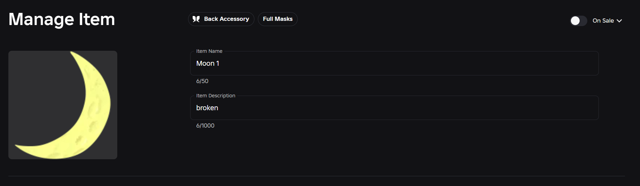
Task: Open the On Sale dropdown label
Action: pos(603,21)
